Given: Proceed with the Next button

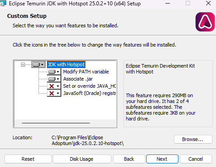Looking at the screenshot, I should point(162,159).
